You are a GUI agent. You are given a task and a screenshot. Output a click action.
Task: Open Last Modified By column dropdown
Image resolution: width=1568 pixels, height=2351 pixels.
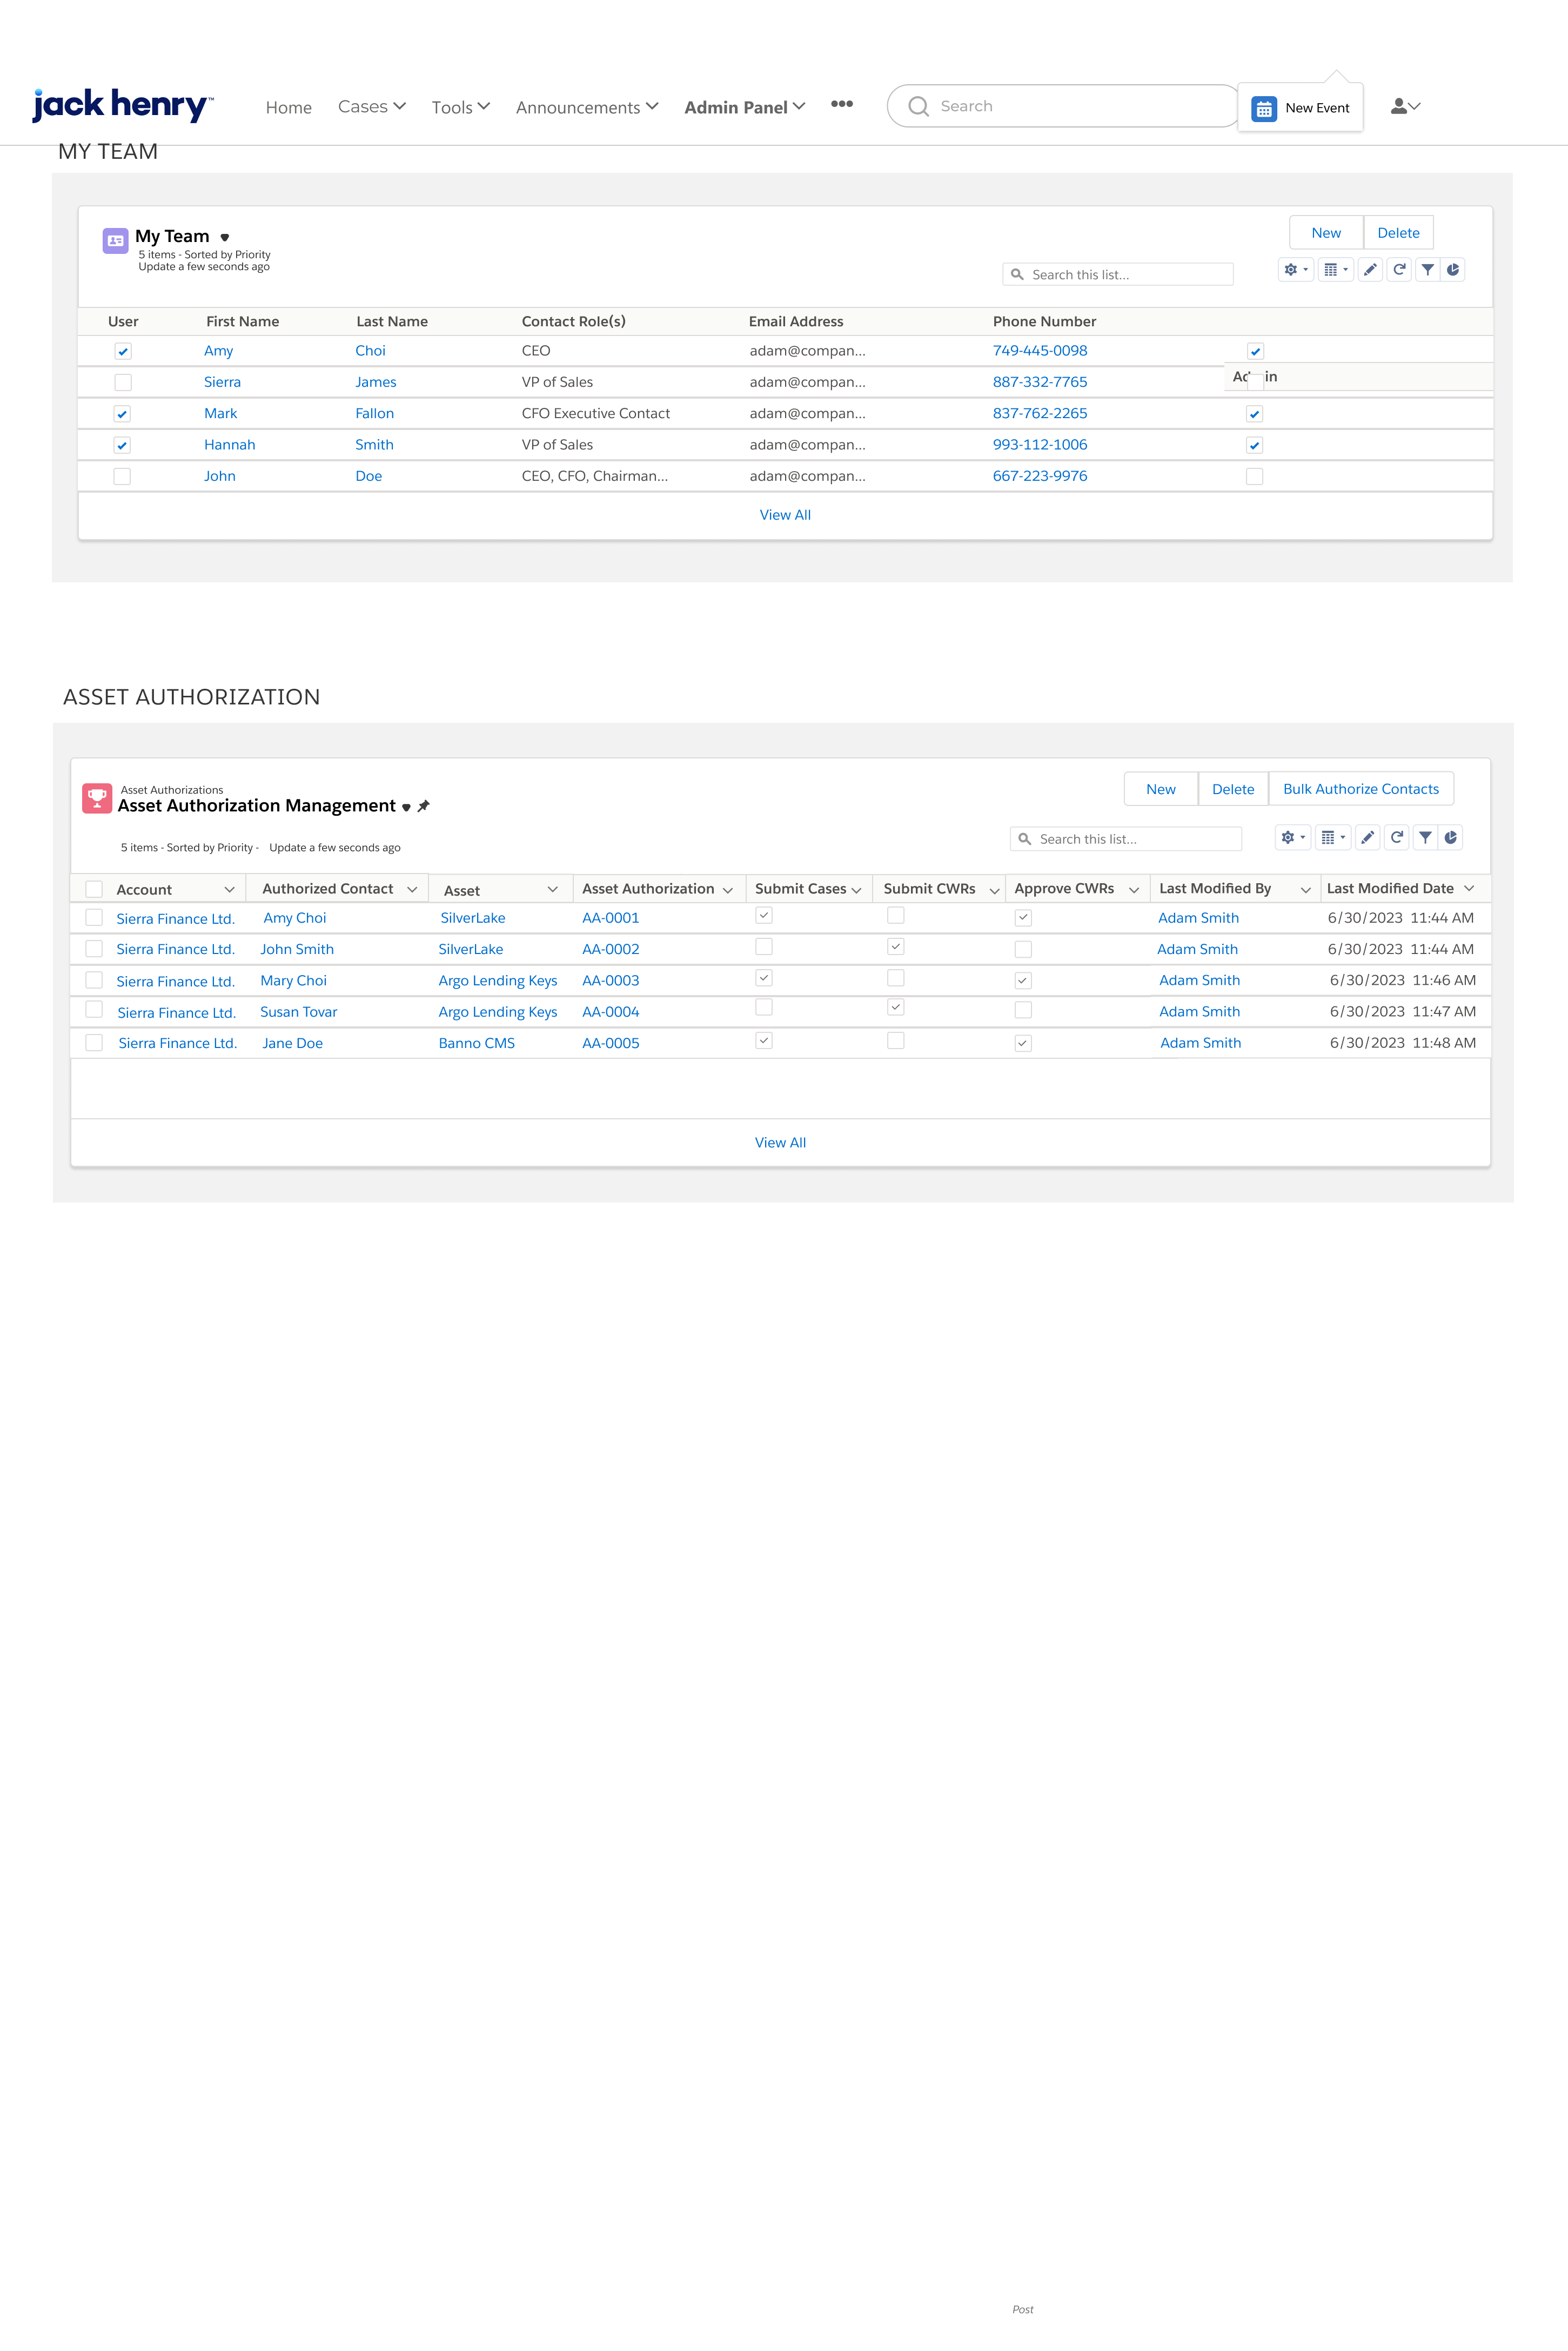pyautogui.click(x=1305, y=890)
